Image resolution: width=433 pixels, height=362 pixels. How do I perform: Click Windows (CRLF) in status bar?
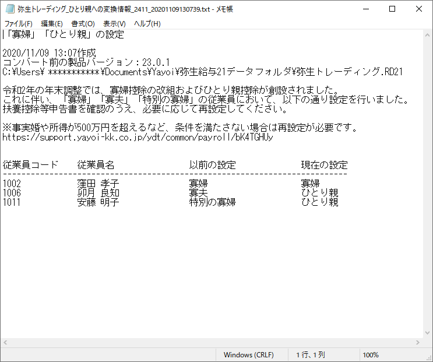(x=248, y=354)
